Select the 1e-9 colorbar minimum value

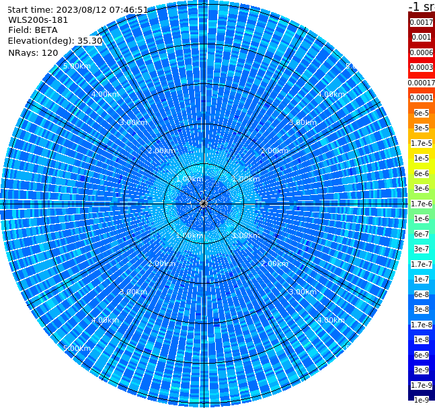point(422,400)
